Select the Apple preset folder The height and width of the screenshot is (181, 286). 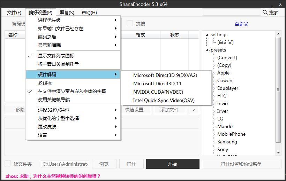click(x=223, y=73)
